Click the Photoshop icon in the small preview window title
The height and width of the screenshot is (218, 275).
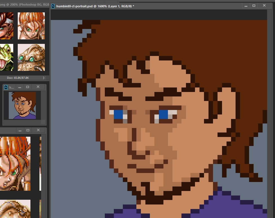(6, 87)
